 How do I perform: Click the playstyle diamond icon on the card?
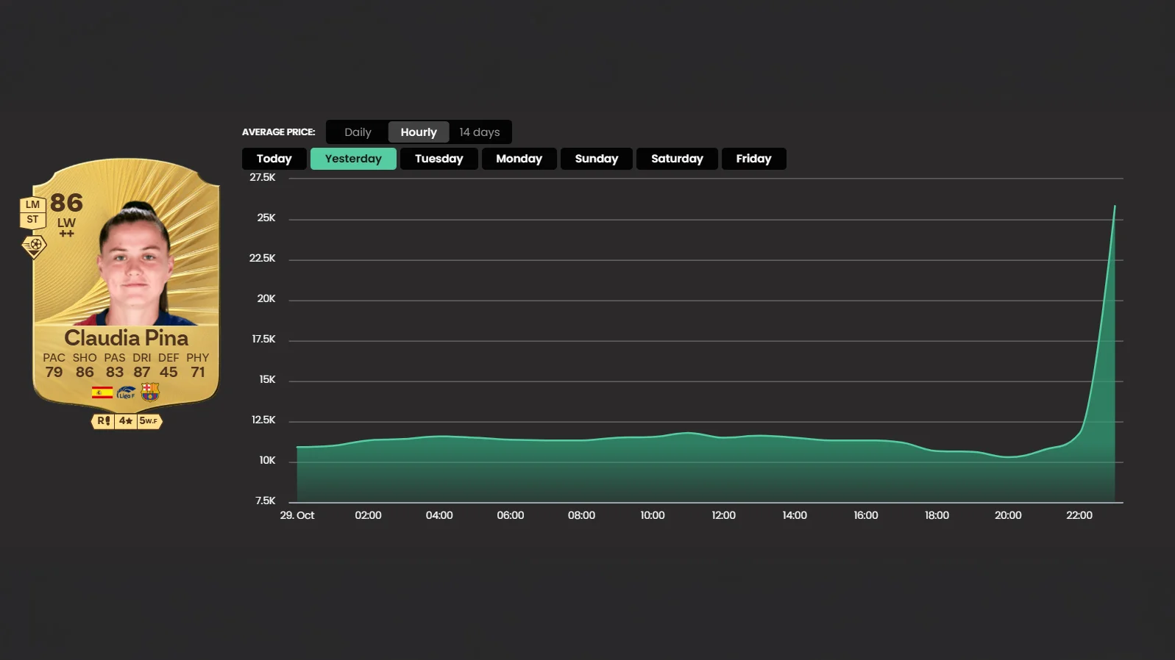click(34, 246)
